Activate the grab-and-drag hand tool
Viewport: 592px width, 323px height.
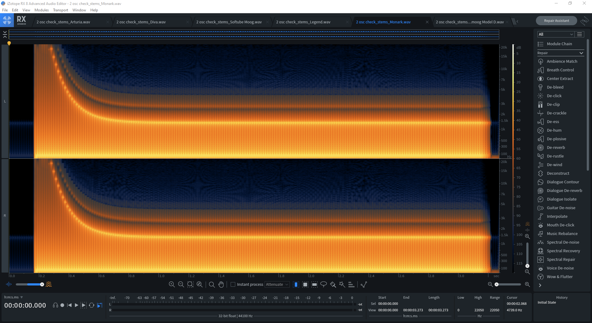[x=221, y=285]
